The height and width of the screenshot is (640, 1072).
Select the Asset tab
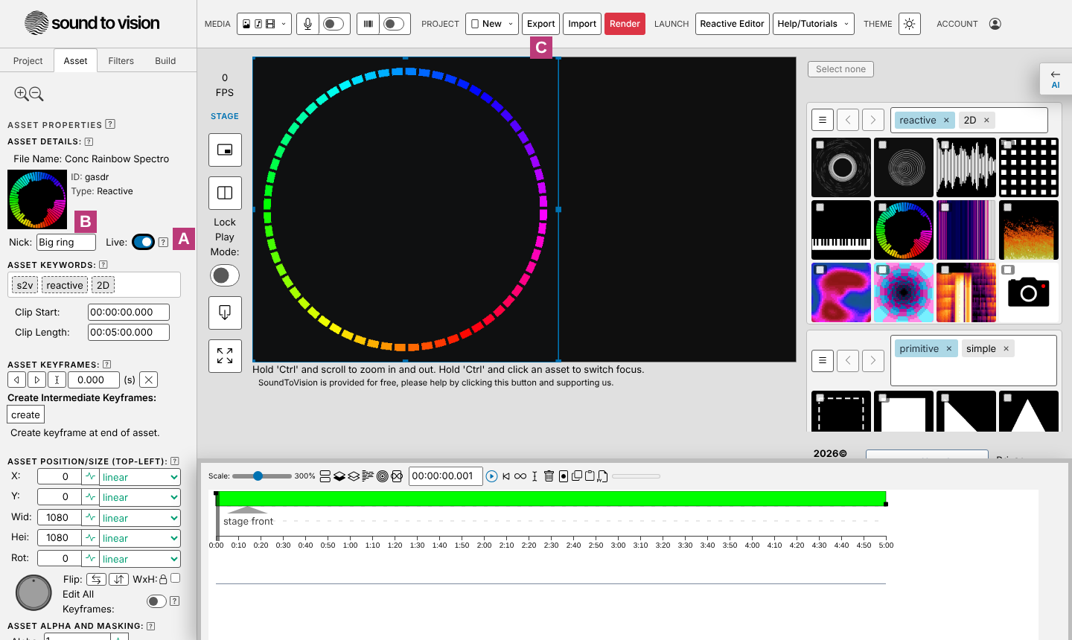[x=75, y=61]
